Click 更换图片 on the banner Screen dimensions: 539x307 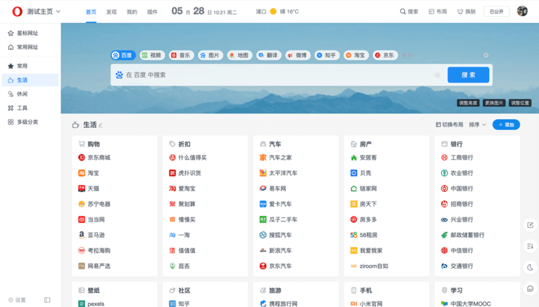click(x=494, y=103)
